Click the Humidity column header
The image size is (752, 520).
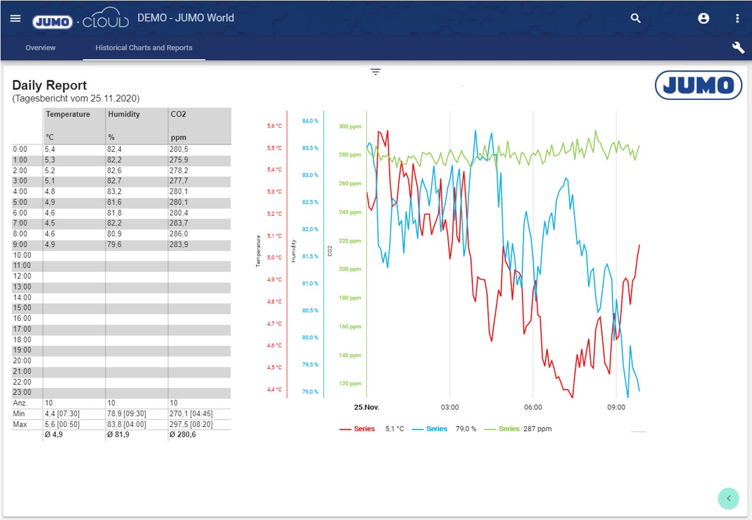pyautogui.click(x=124, y=114)
